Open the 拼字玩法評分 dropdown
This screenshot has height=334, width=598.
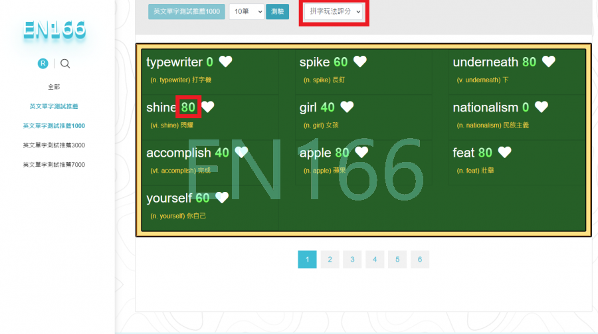point(334,11)
